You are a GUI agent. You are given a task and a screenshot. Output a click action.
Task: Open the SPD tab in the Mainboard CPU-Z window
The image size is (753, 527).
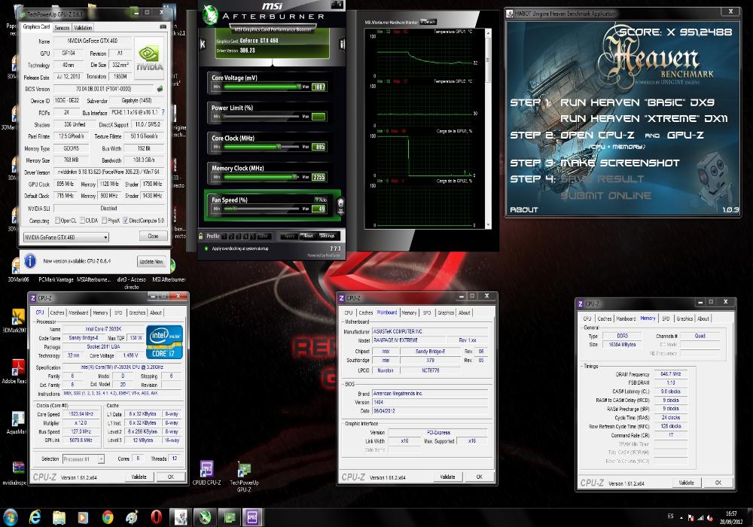click(x=427, y=312)
